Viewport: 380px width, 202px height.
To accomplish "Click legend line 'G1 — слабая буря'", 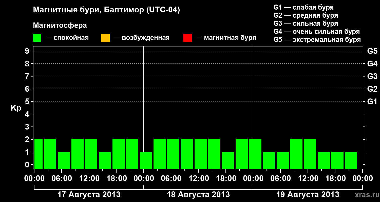I will pos(303,7).
